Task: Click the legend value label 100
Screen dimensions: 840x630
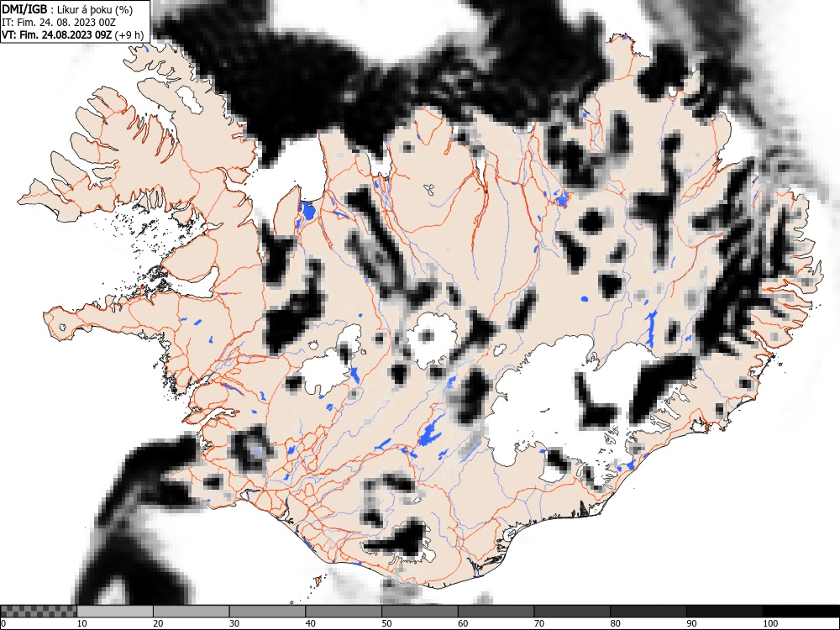Action: 769,623
